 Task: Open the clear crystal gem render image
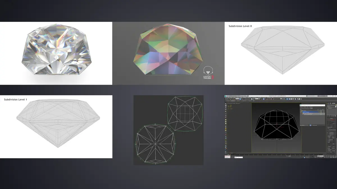point(56,53)
